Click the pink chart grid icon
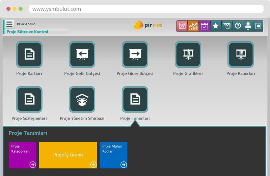 182,26
